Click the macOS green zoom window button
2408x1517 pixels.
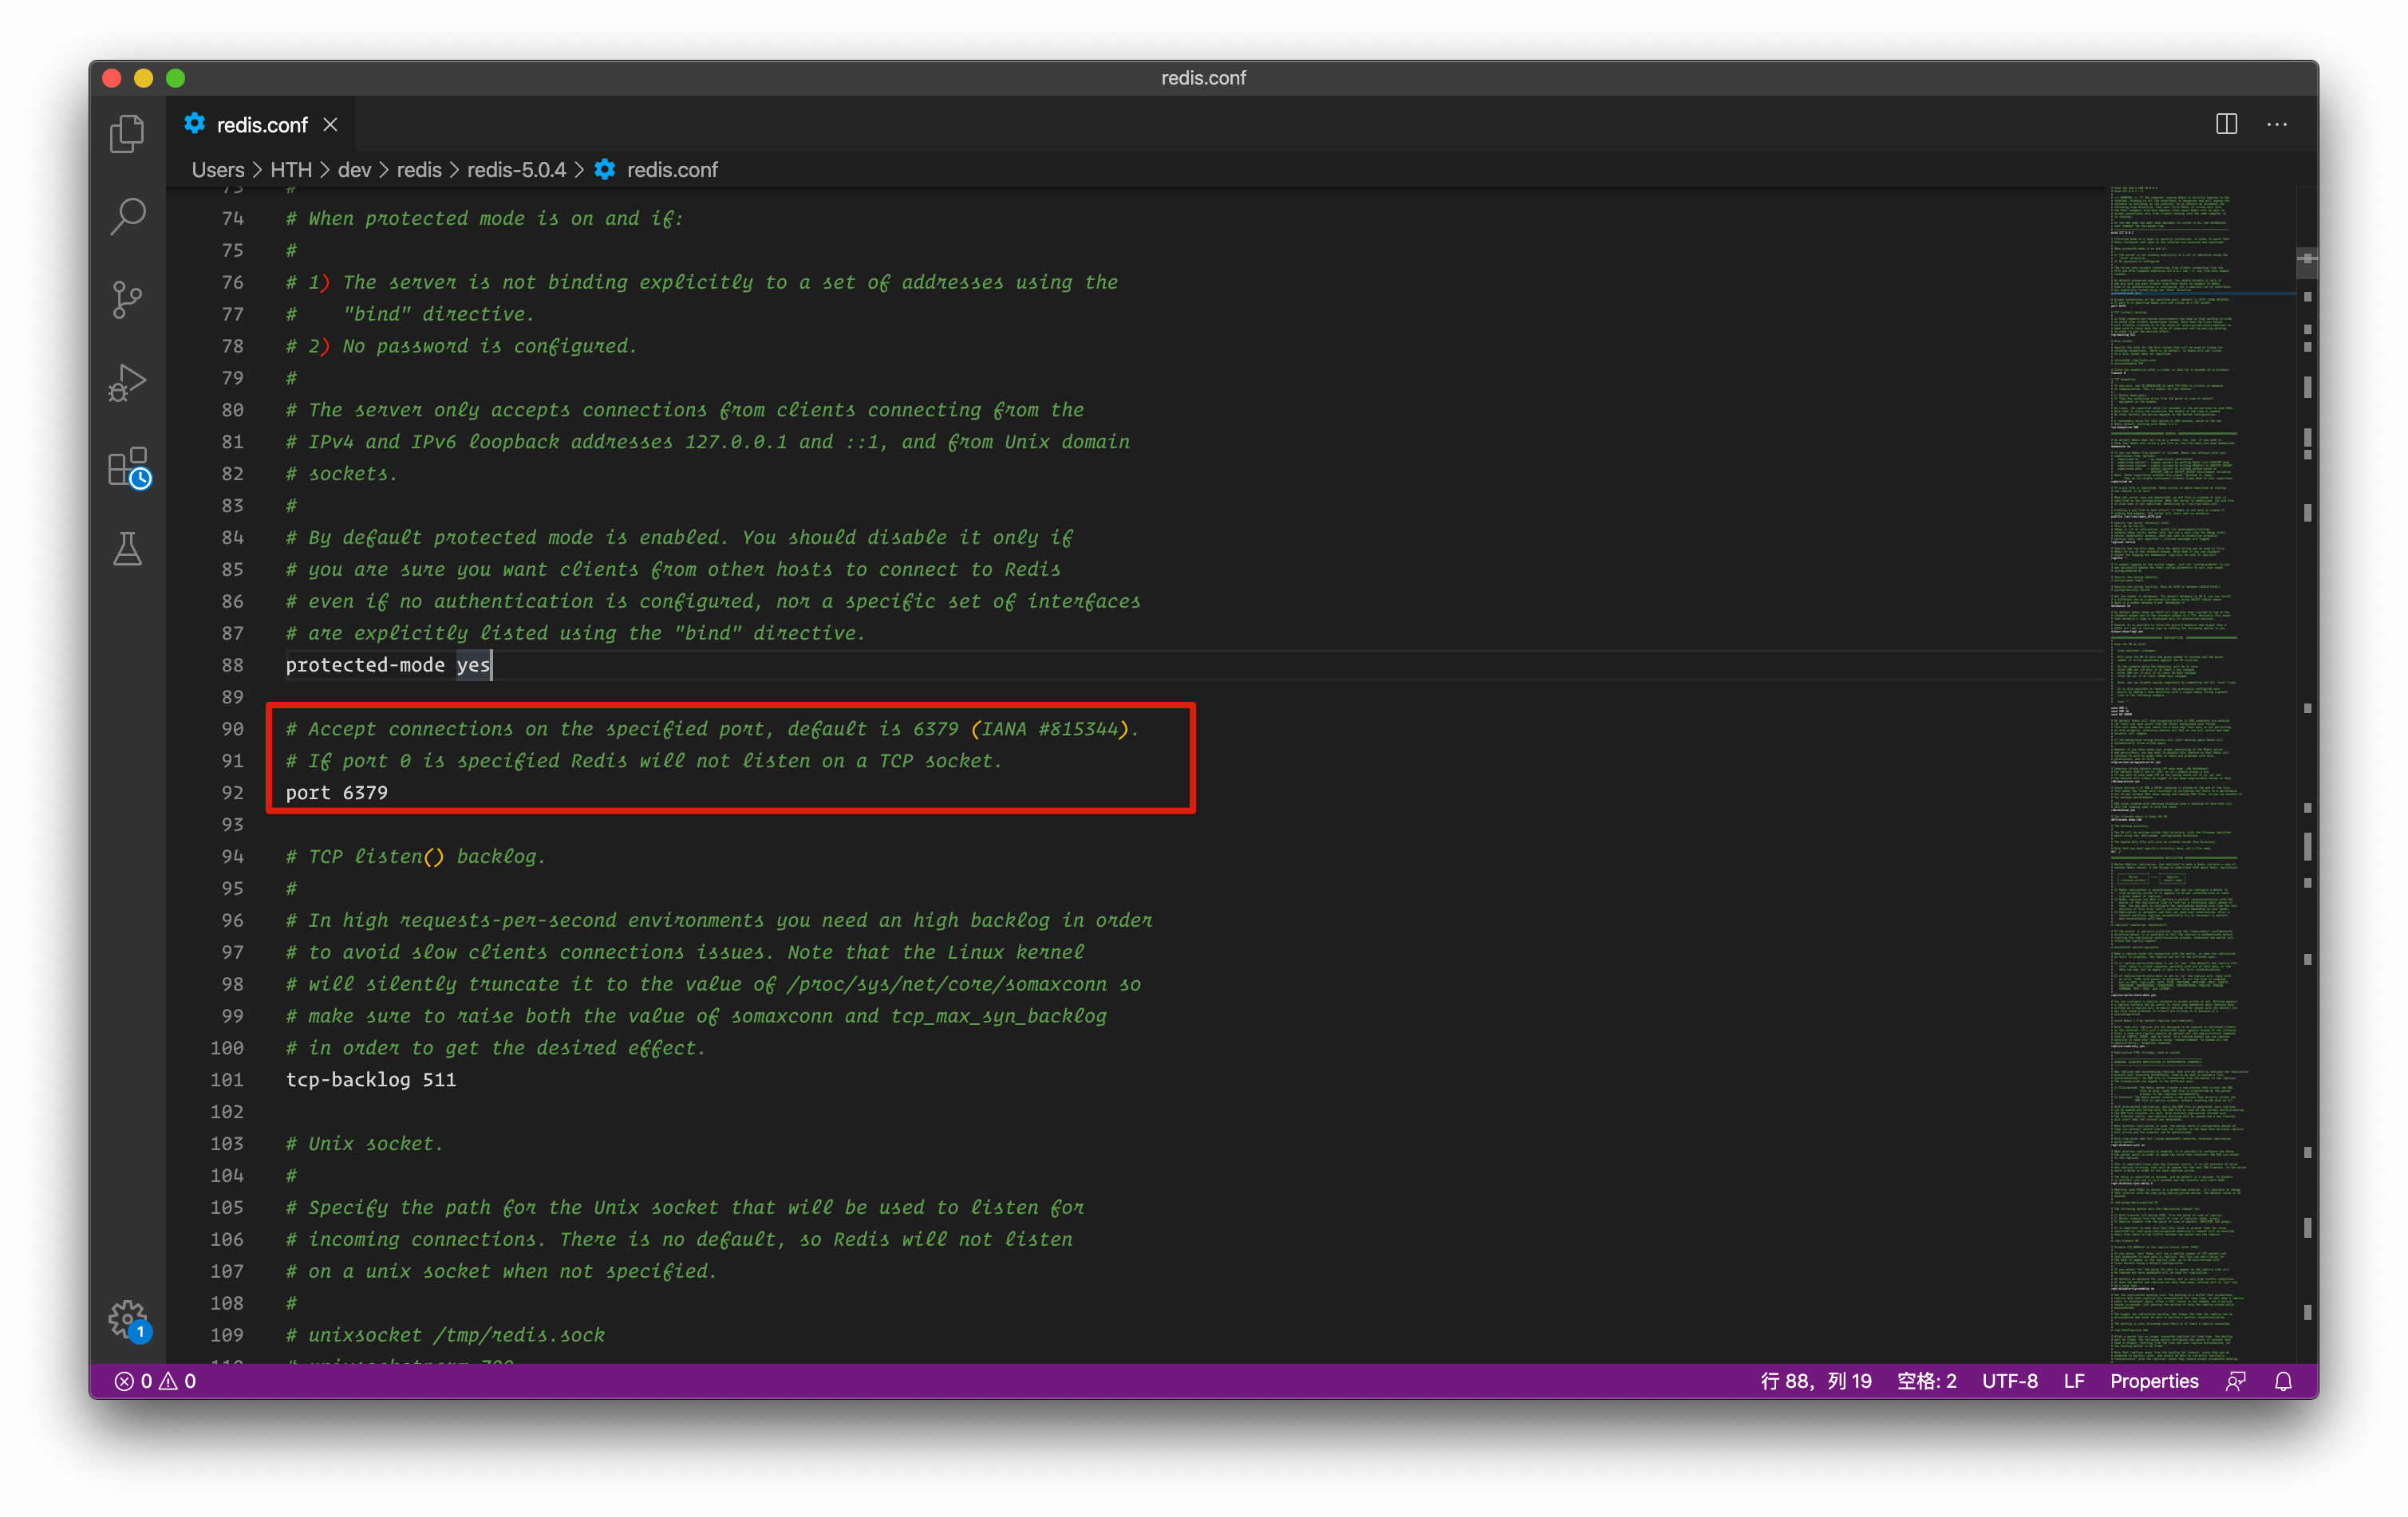click(176, 78)
